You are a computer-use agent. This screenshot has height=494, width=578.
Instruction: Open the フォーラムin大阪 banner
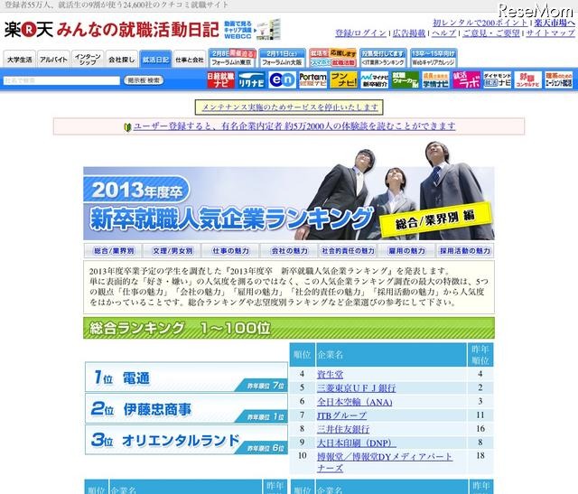point(283,58)
